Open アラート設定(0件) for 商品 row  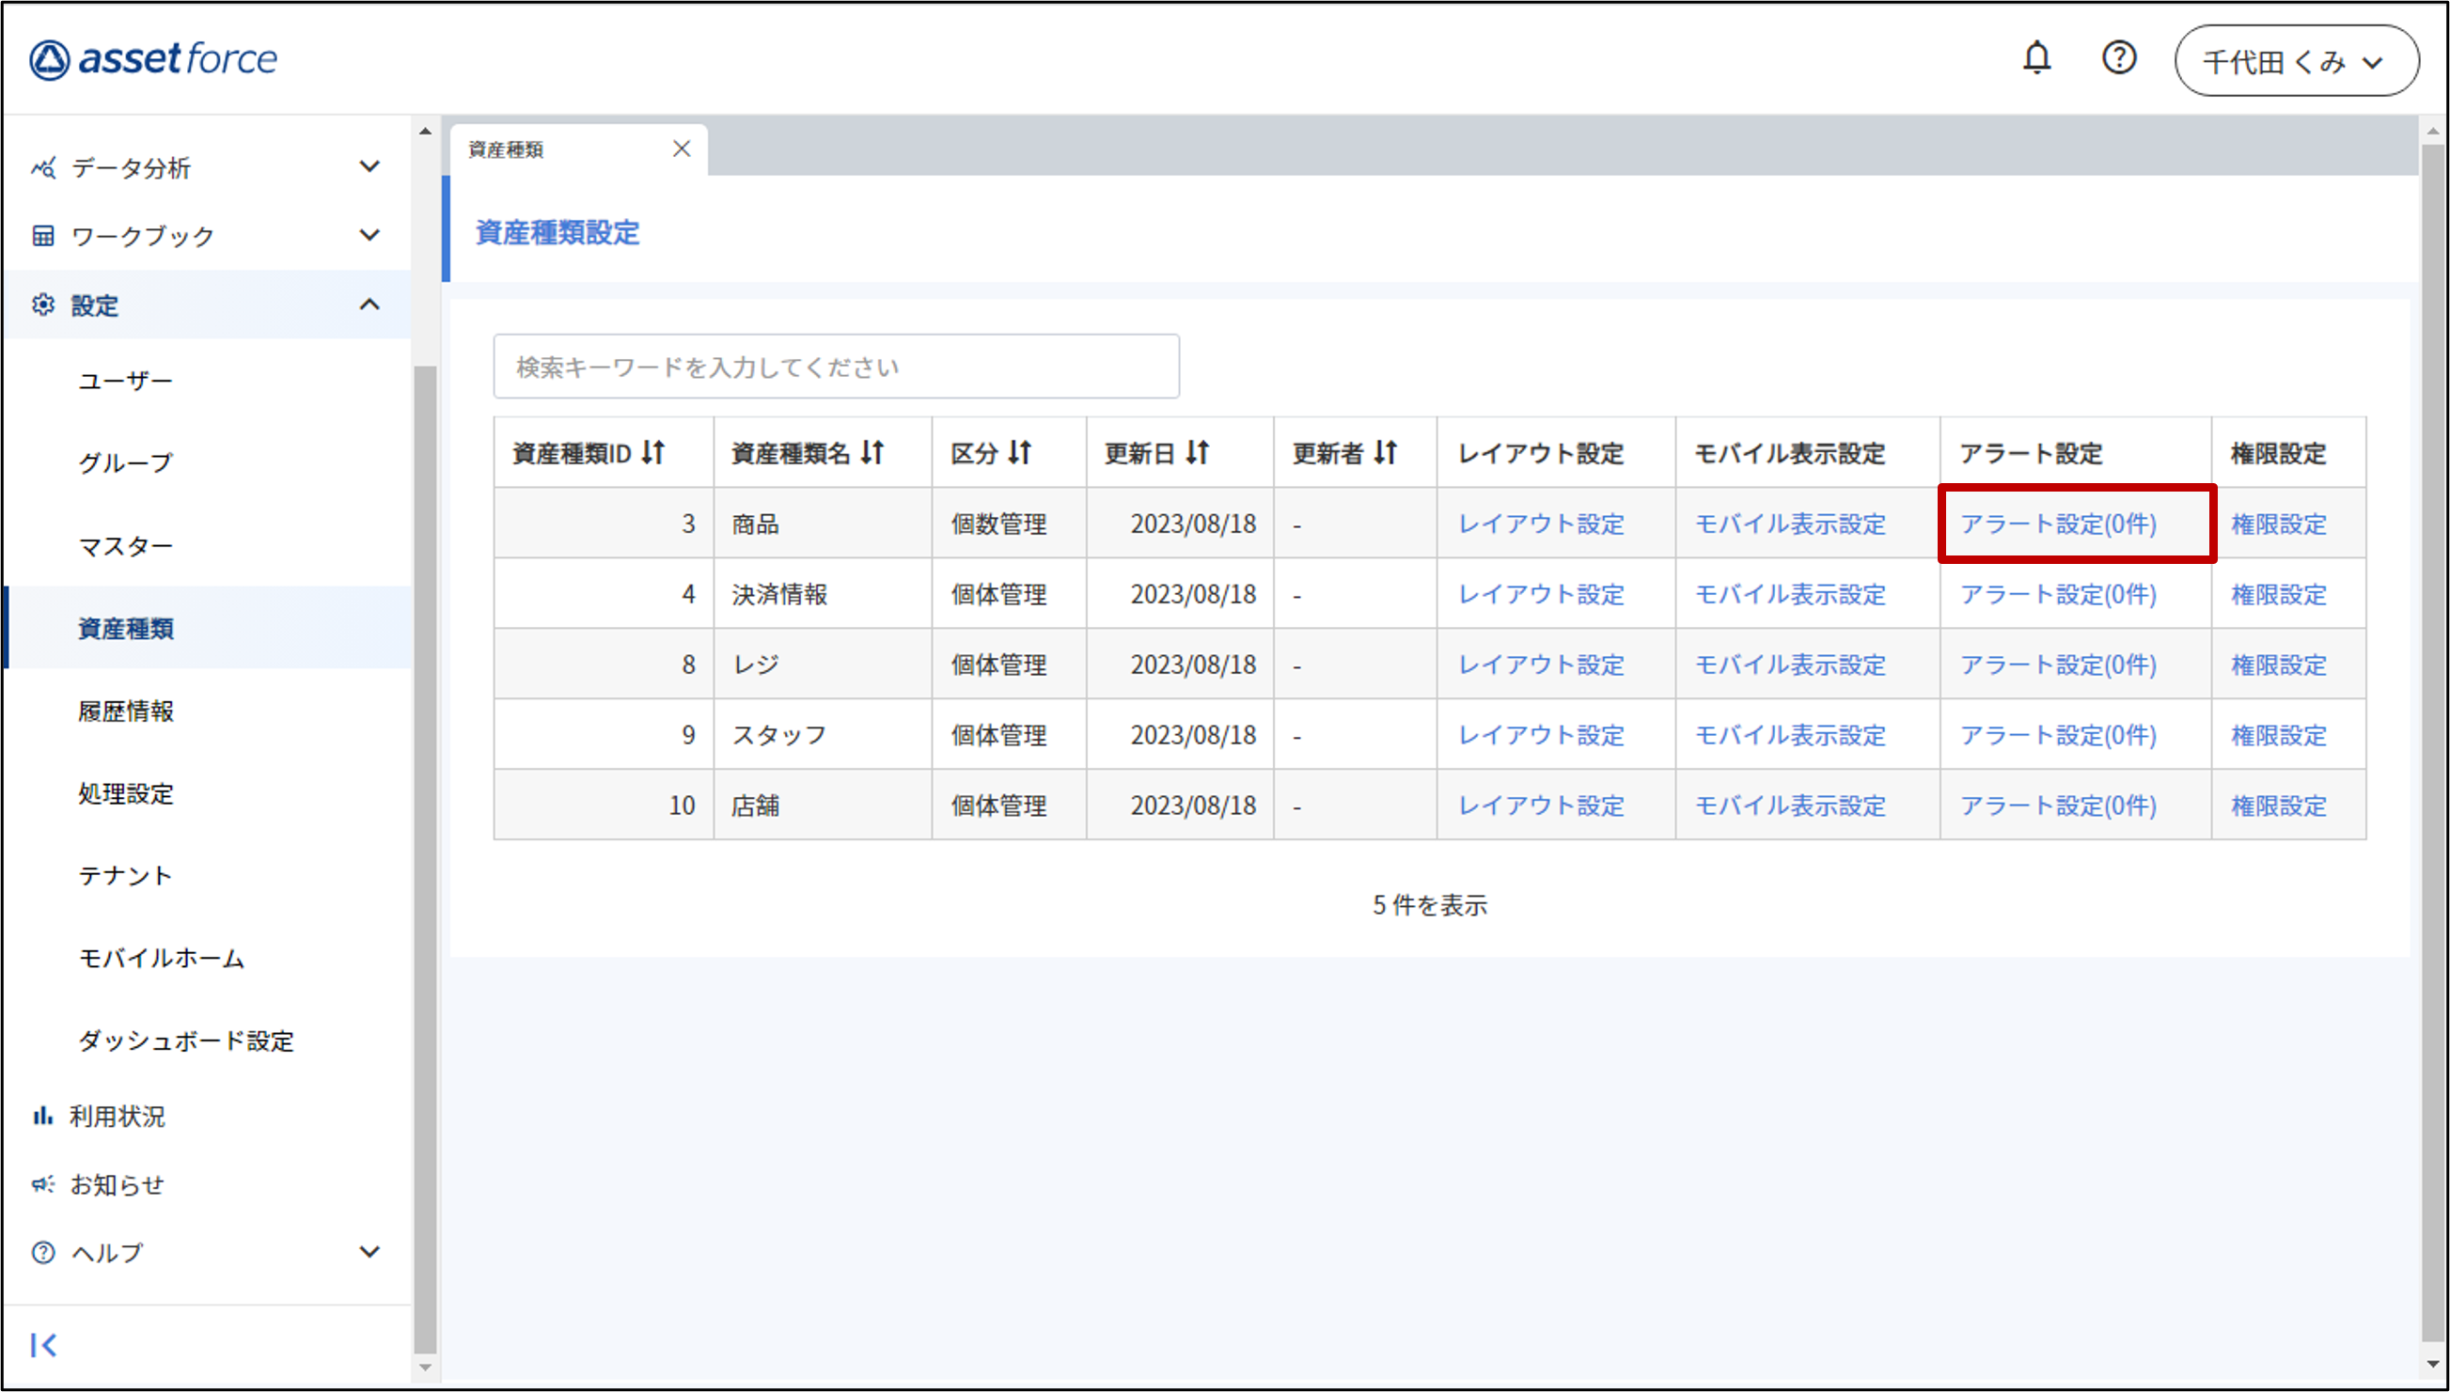[x=2058, y=524]
